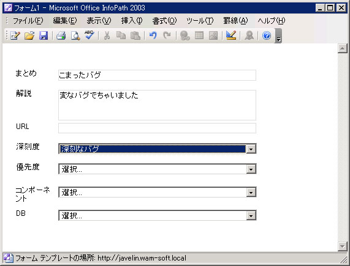Open the 罫線(A) menu
The height and width of the screenshot is (266, 350).
tap(235, 21)
